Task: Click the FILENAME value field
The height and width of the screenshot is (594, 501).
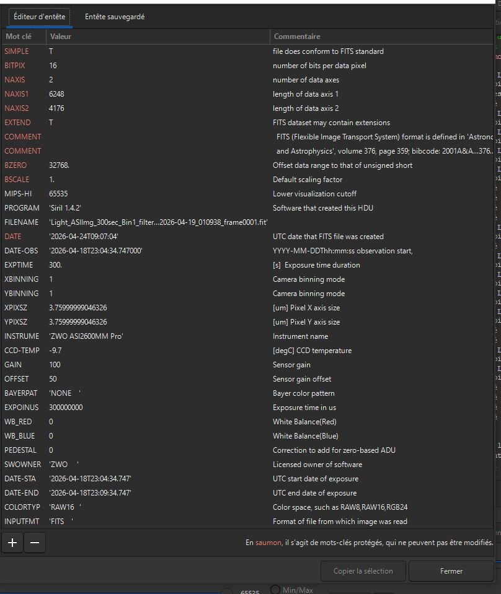Action: click(x=157, y=222)
